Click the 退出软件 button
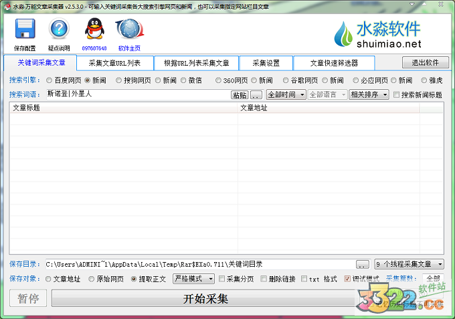455x319 pixels. click(426, 62)
